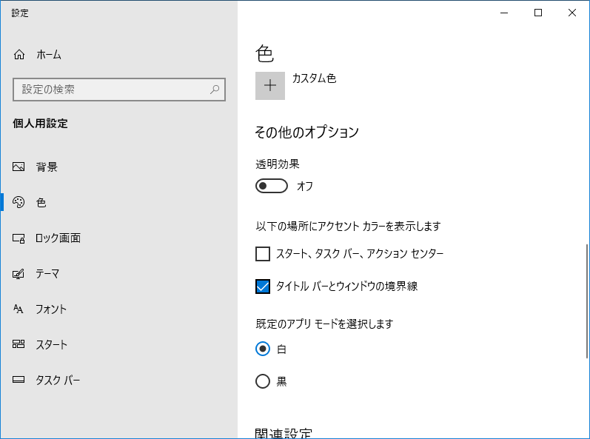
Task: Click the 背景 picture icon
Action: point(19,167)
